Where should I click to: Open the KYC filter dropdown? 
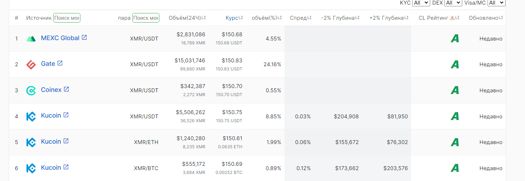pyautogui.click(x=421, y=3)
